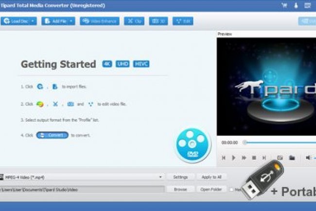Click the register key icon in title bar
The width and height of the screenshot is (316, 211).
pos(296,5)
